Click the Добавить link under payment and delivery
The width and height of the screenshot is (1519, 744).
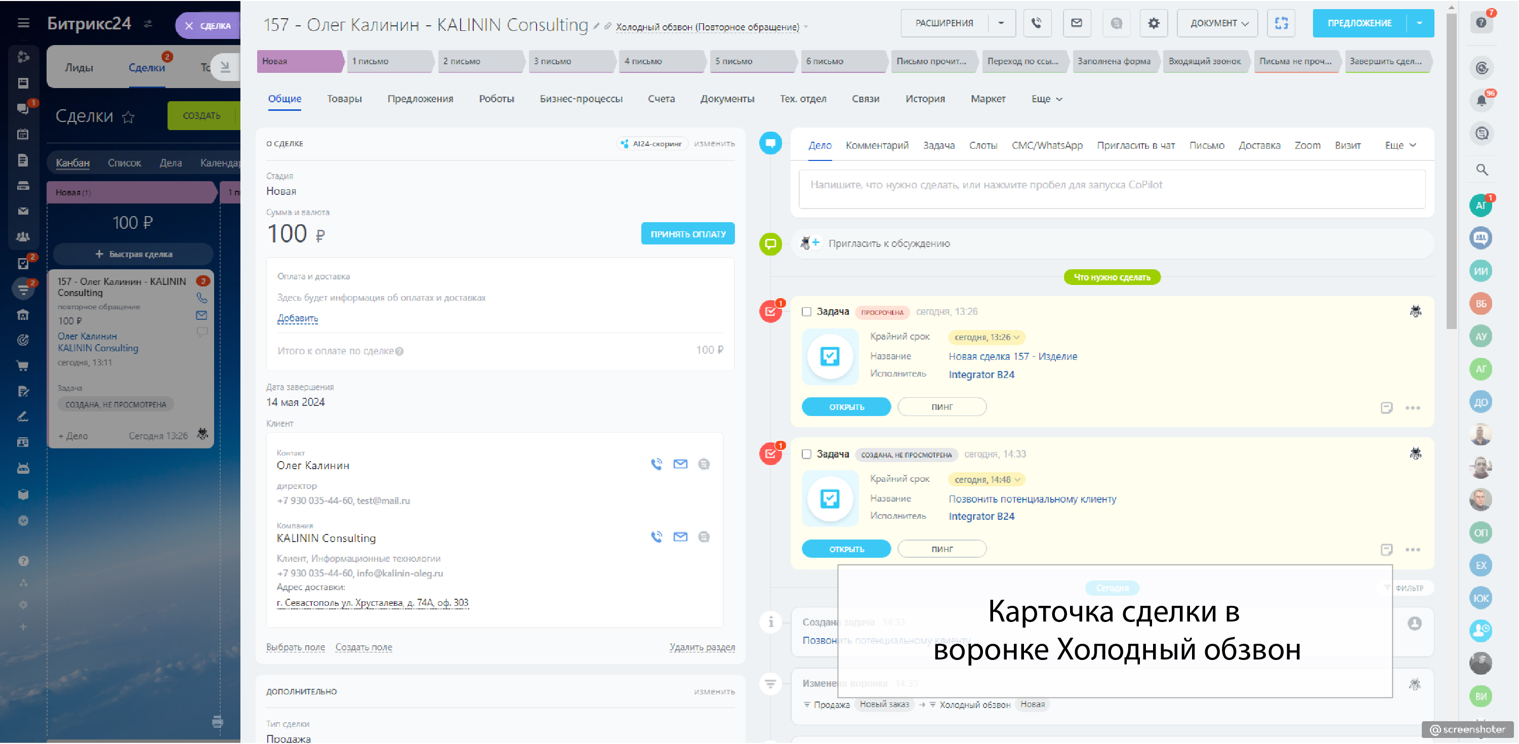pyautogui.click(x=297, y=318)
